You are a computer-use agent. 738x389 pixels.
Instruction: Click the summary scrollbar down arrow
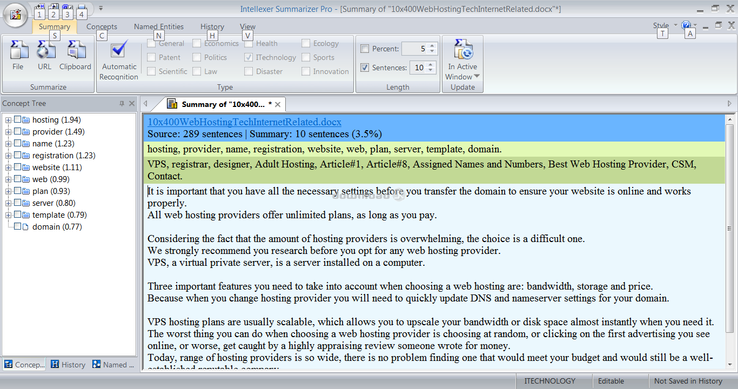tap(730, 365)
